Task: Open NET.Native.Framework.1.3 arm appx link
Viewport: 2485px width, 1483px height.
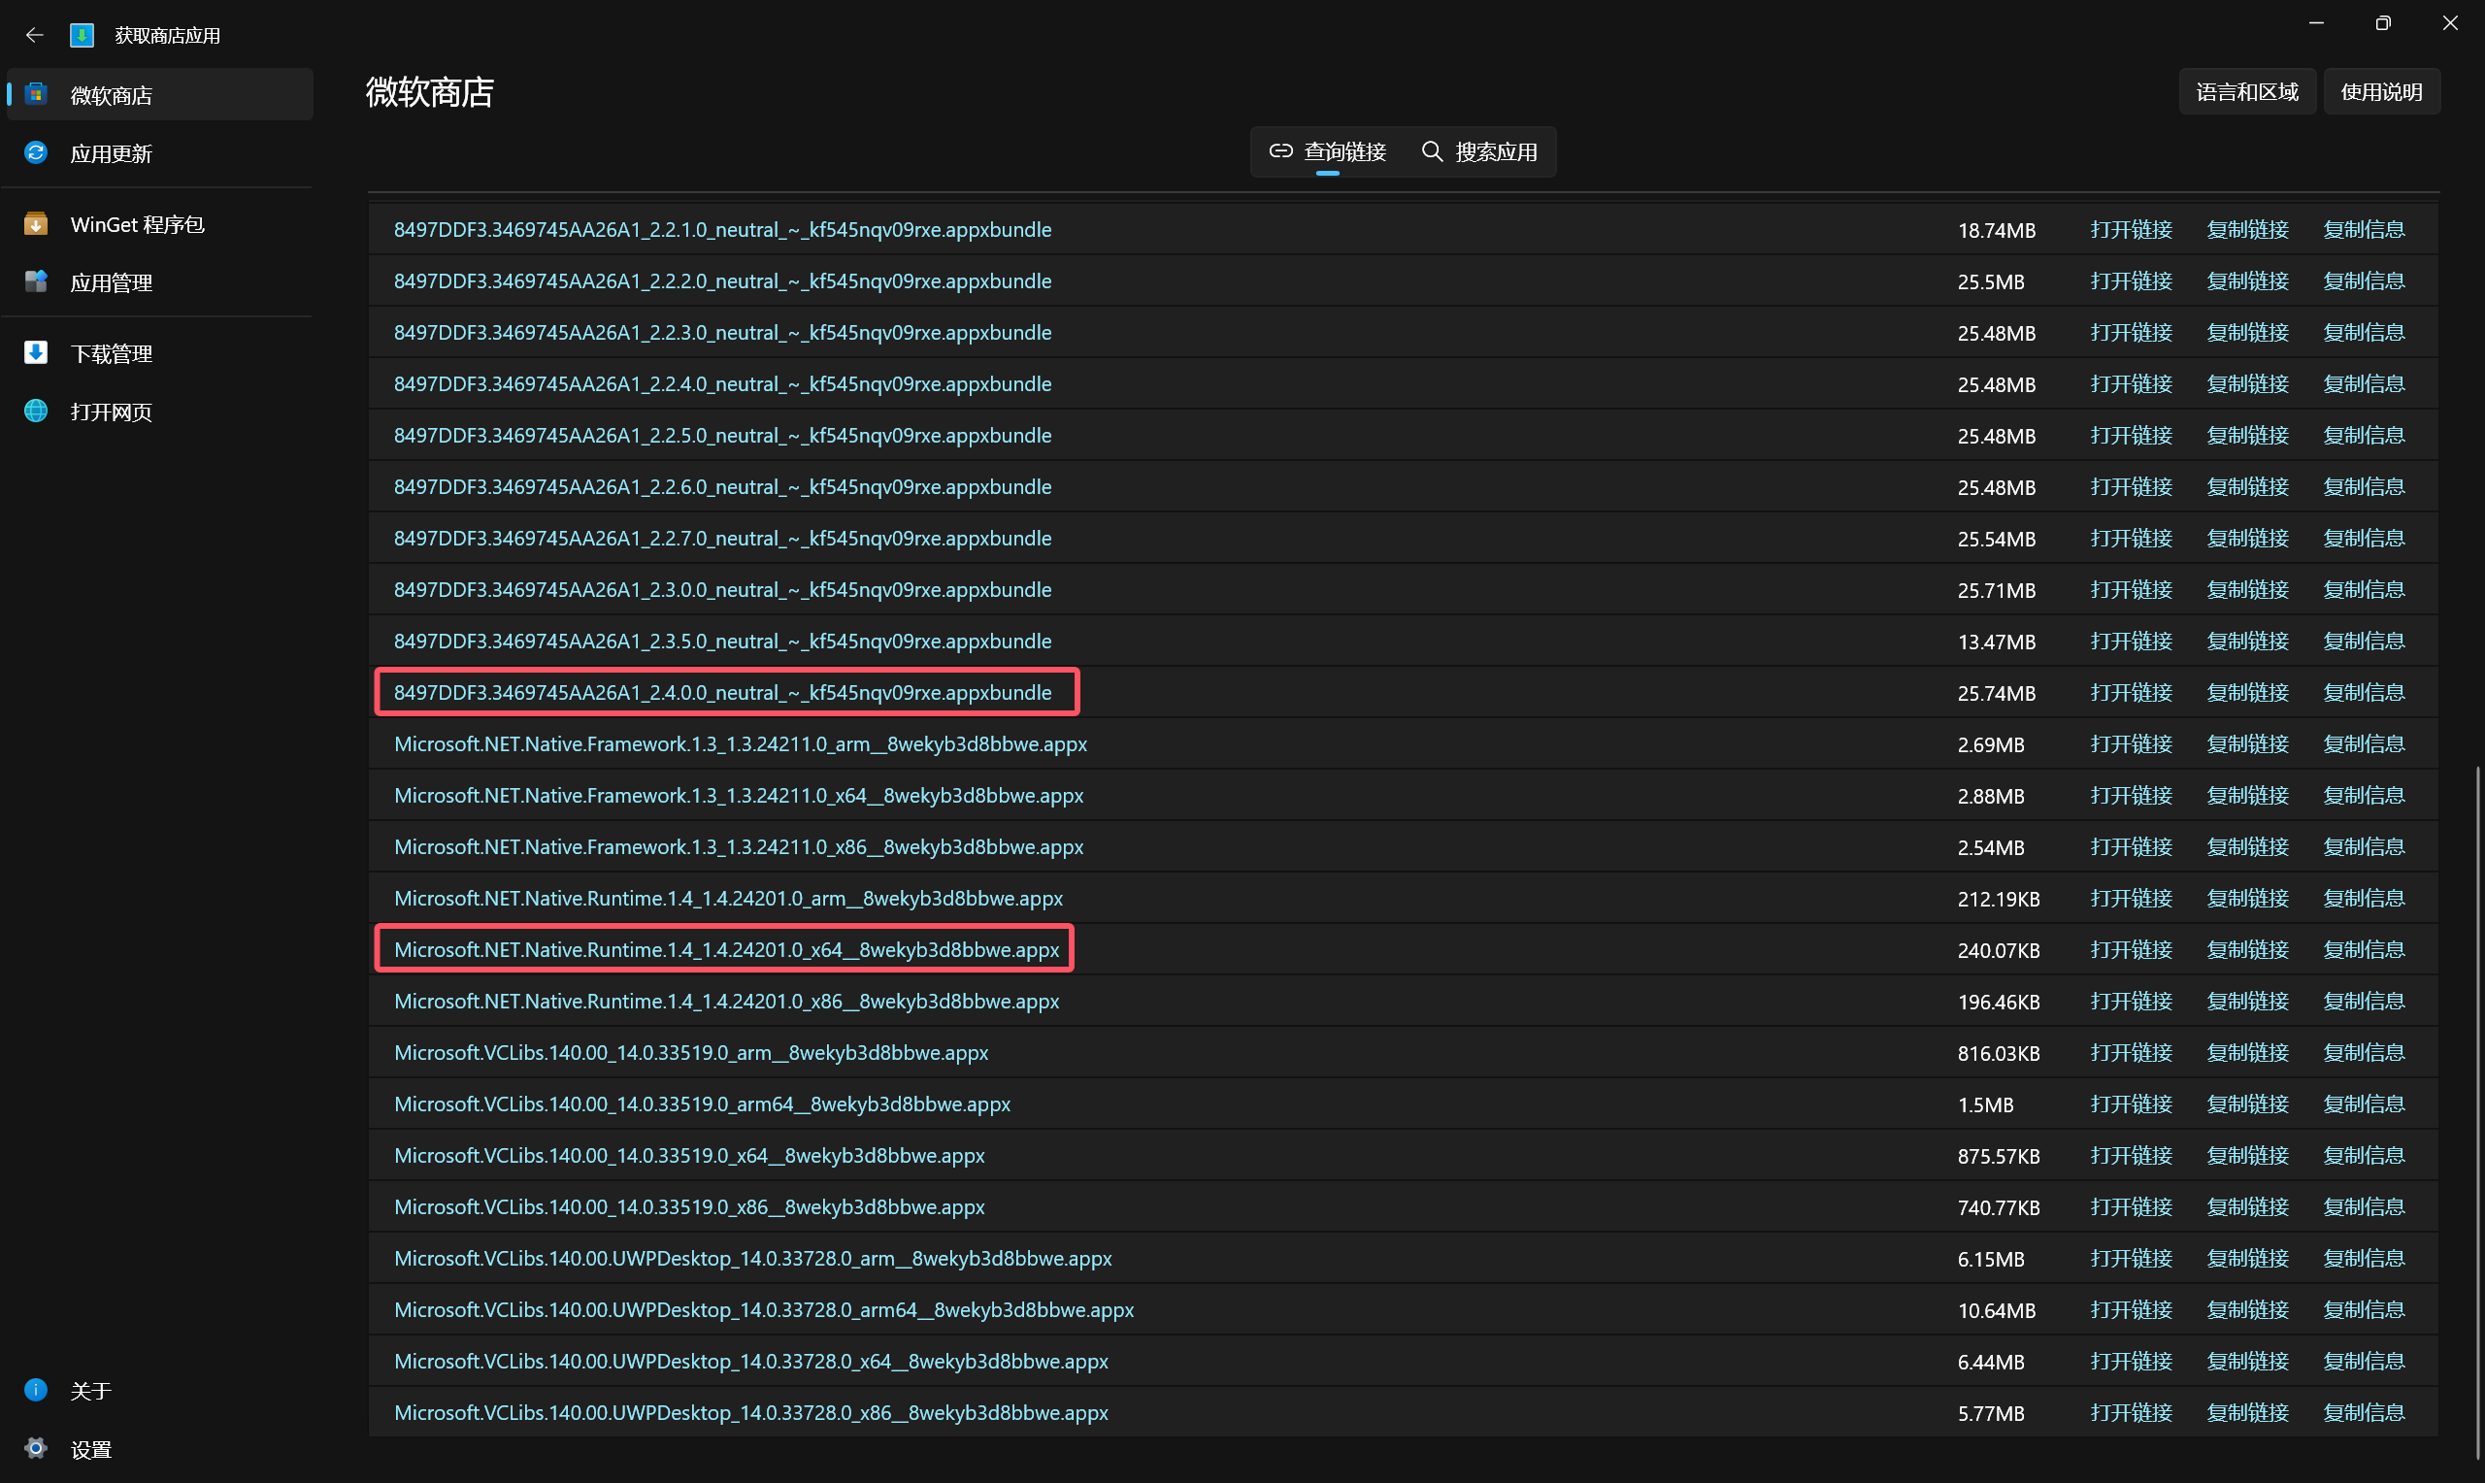Action: 741,744
